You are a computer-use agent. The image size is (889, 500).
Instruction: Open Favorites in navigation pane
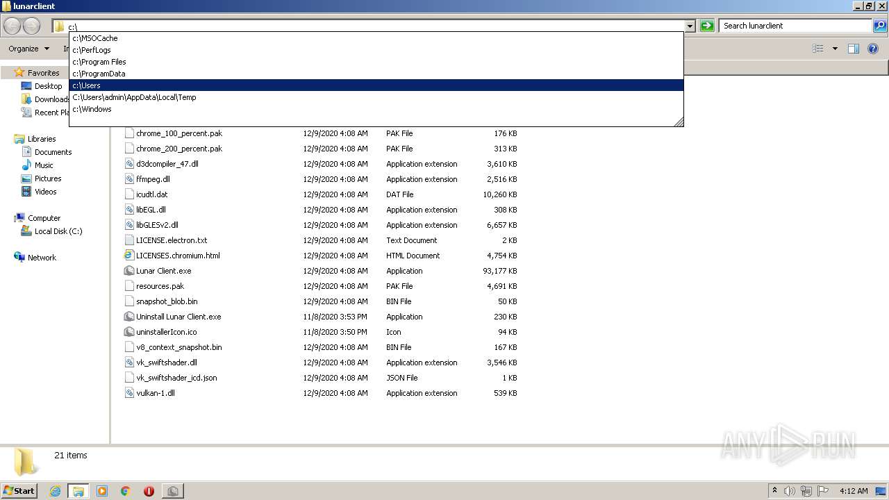pyautogui.click(x=43, y=73)
